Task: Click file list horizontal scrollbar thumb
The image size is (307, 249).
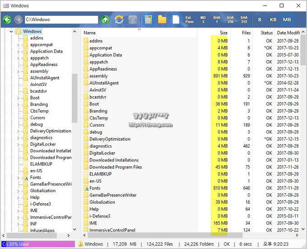Action: tap(164, 235)
